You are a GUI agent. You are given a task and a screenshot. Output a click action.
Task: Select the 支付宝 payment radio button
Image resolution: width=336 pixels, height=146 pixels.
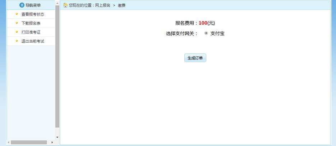[206, 33]
